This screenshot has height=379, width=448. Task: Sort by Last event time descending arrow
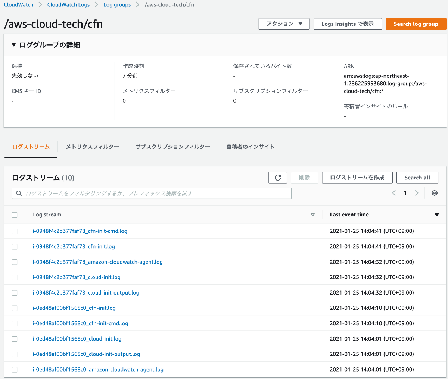pos(437,215)
